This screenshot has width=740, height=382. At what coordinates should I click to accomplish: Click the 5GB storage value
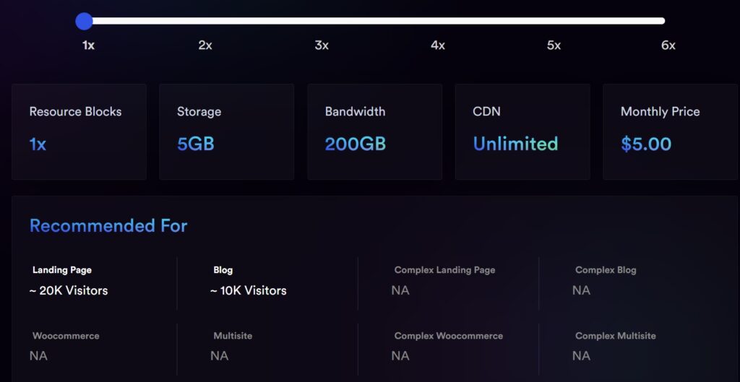click(x=196, y=144)
